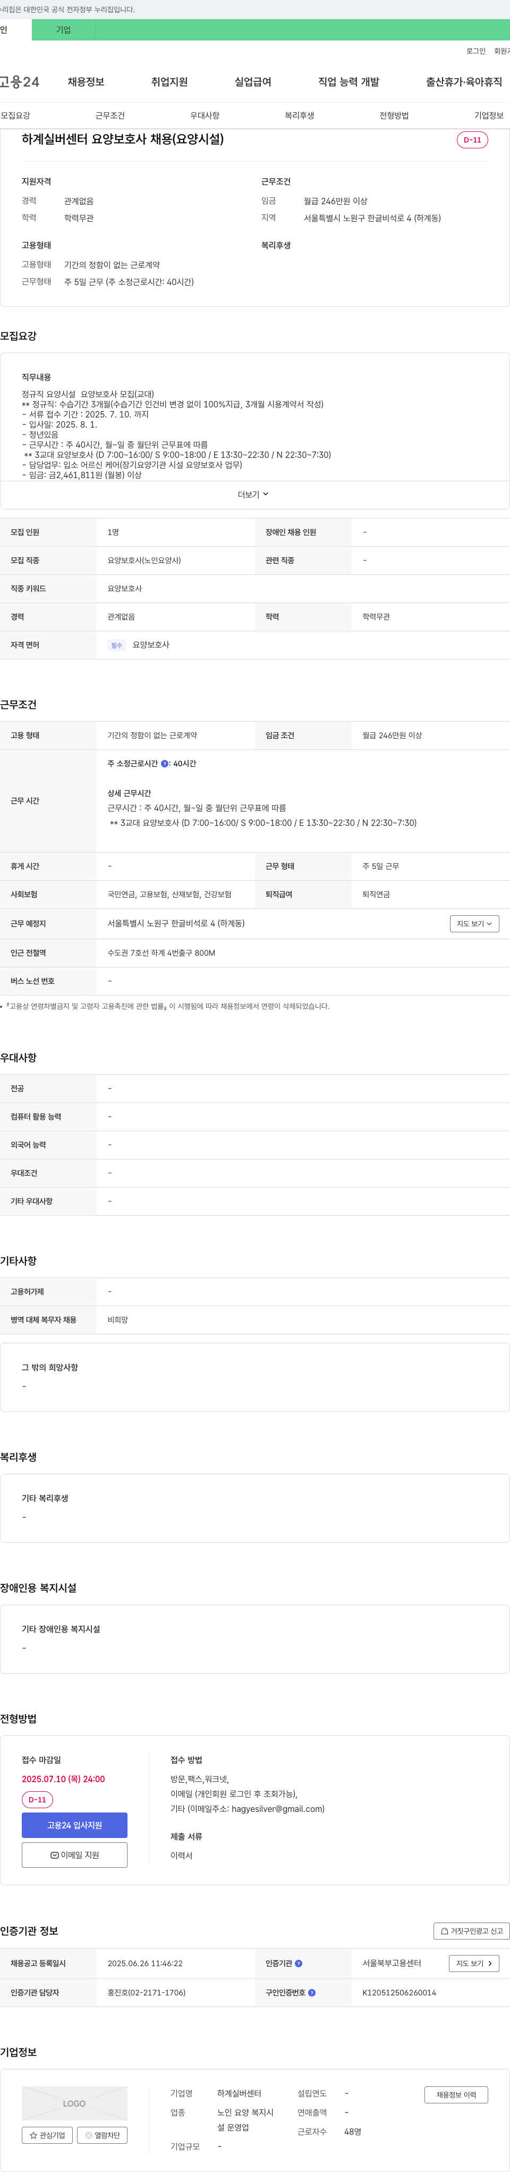This screenshot has width=510, height=2172.
Task: Open the 채용정보 menu
Action: [x=86, y=82]
